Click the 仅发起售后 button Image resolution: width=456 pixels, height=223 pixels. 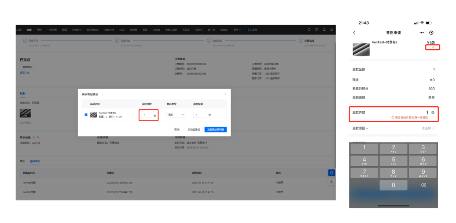point(194,129)
